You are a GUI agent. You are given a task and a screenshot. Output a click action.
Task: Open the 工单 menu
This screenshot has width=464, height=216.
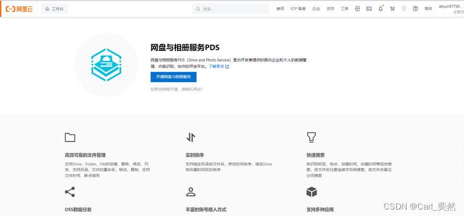344,9
